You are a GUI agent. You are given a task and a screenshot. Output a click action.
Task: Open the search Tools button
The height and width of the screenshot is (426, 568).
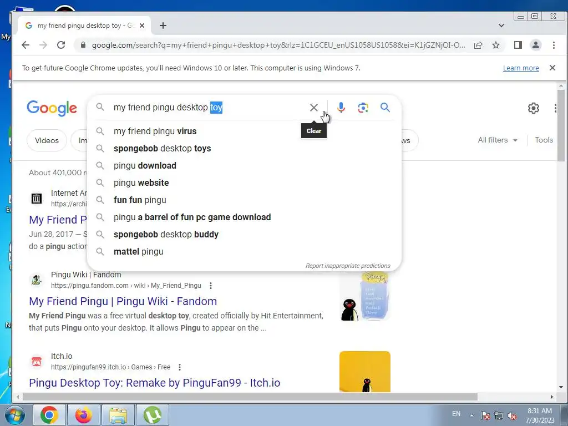coord(544,140)
